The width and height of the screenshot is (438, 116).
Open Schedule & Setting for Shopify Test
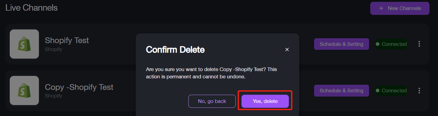(x=341, y=44)
